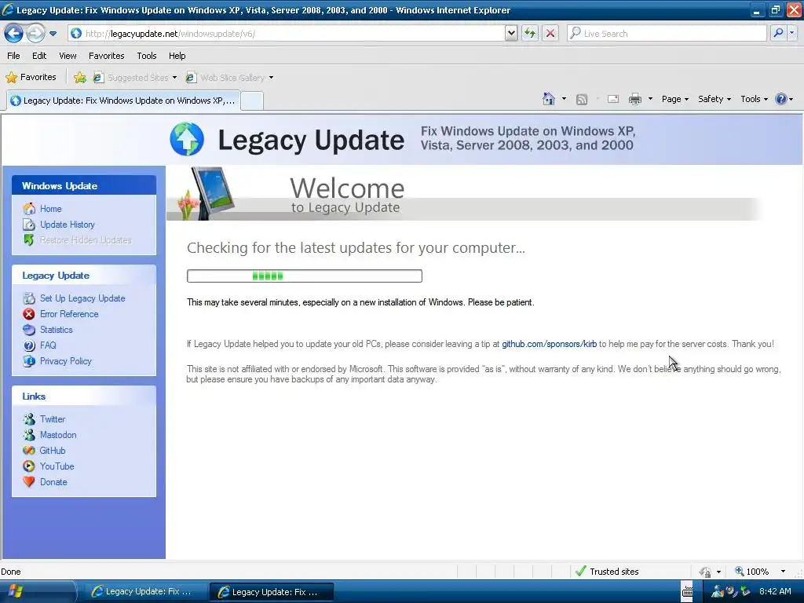804x603 pixels.
Task: Click the Add to Favorites Bar icon
Action: pyautogui.click(x=80, y=78)
